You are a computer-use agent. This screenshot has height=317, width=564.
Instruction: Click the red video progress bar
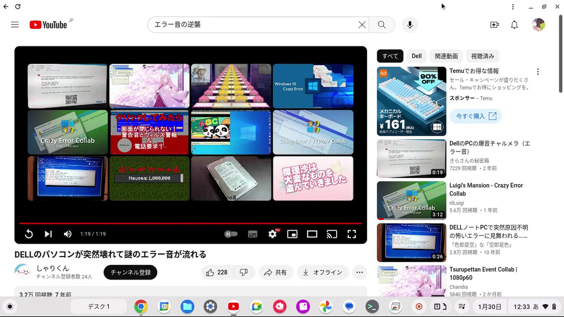[190, 223]
